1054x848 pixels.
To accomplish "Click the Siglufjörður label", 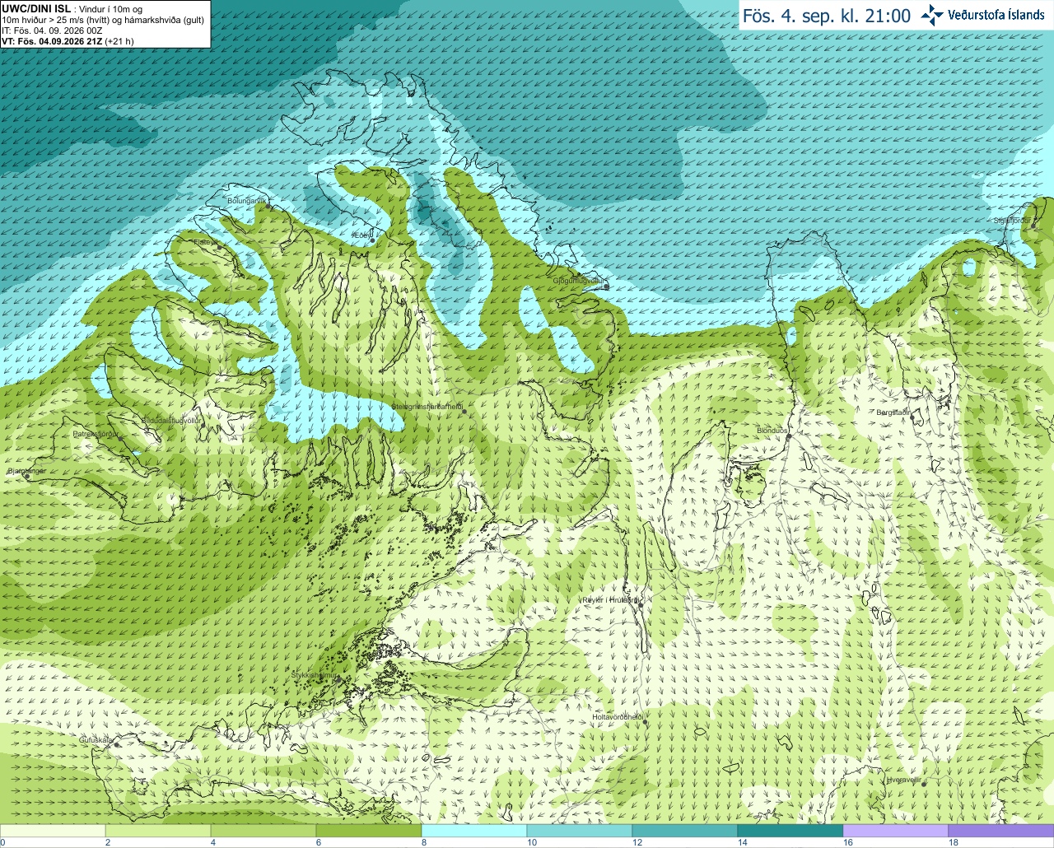I will (1011, 220).
